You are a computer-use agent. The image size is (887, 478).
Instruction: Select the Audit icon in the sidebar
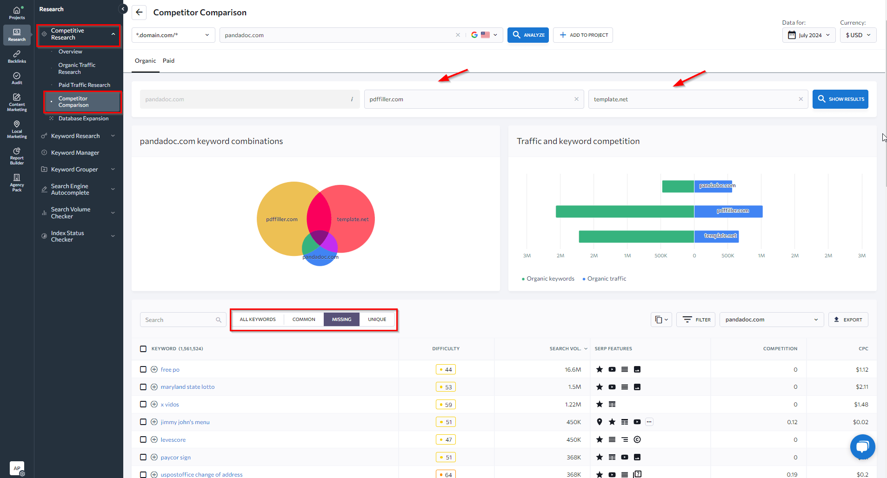[17, 78]
